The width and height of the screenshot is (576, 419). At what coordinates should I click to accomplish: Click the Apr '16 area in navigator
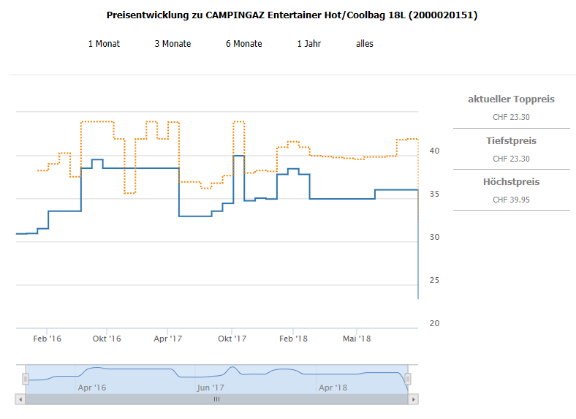pos(92,388)
